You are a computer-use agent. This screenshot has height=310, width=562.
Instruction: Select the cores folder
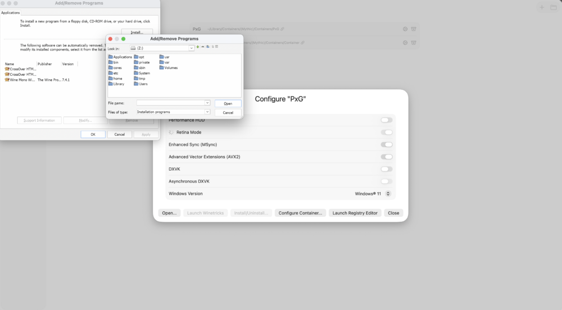[x=115, y=67]
